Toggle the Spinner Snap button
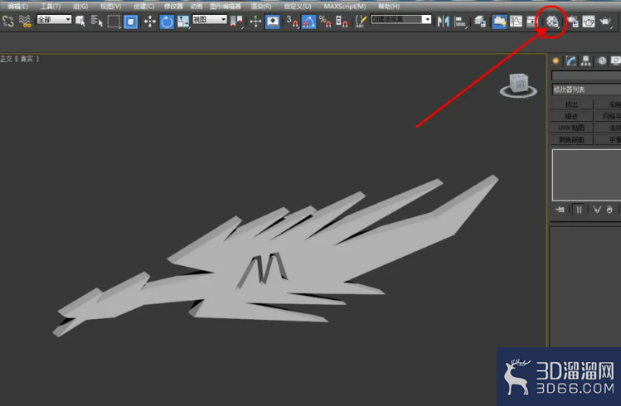This screenshot has height=406, width=621. (x=342, y=22)
